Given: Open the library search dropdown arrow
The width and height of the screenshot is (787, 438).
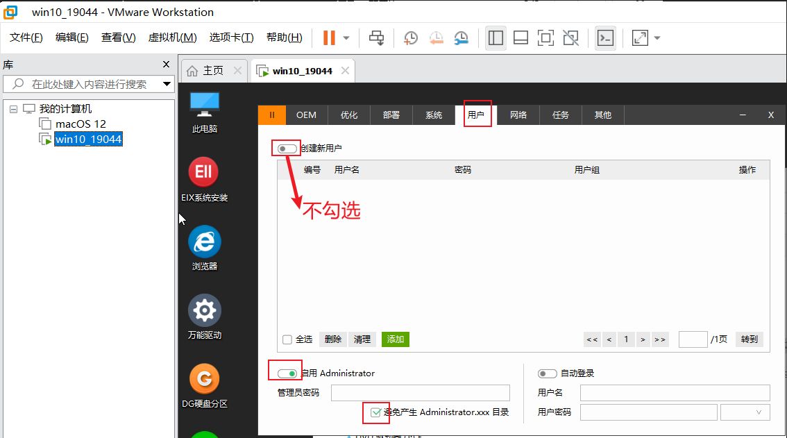Looking at the screenshot, I should tap(167, 84).
